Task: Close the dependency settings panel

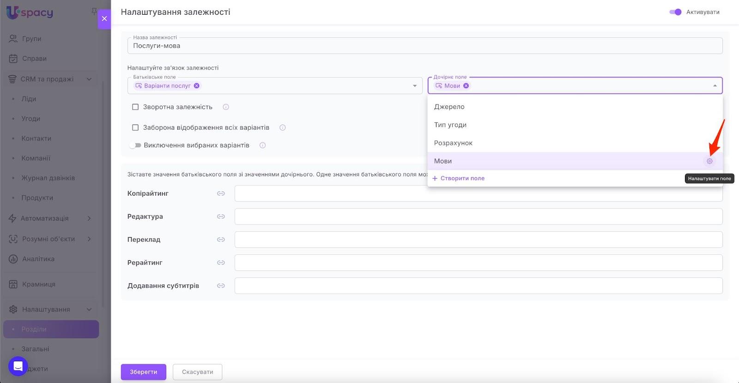Action: click(104, 19)
